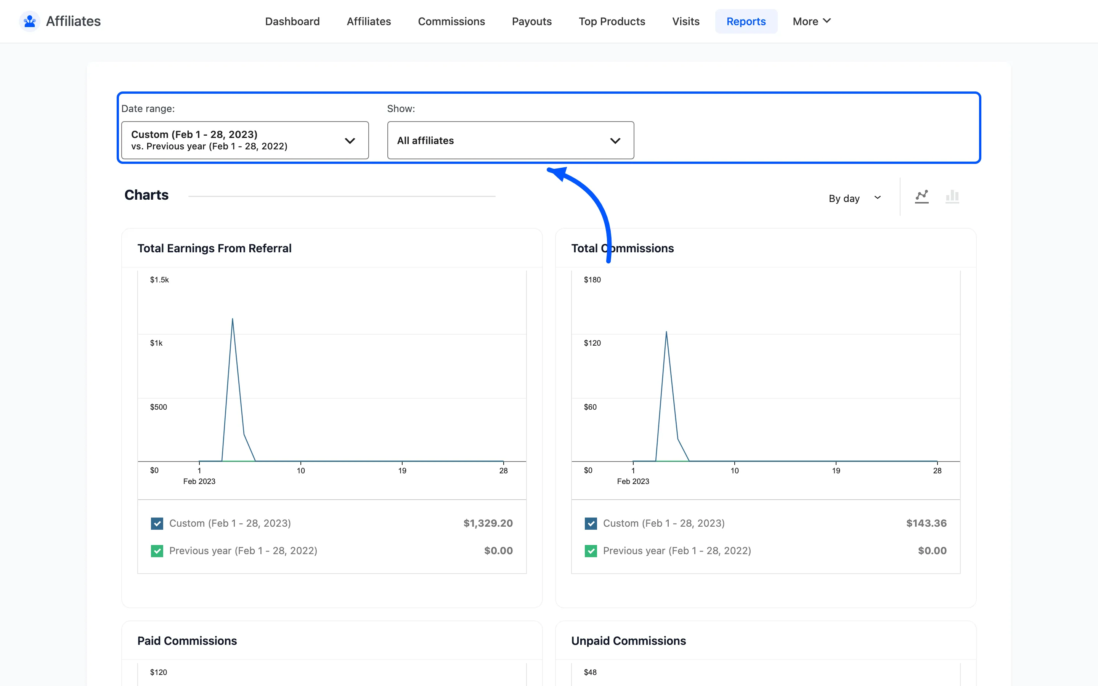The image size is (1098, 686).
Task: Open Top Products page
Action: point(612,21)
